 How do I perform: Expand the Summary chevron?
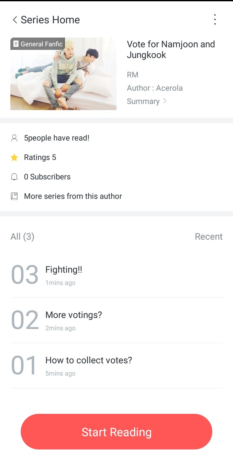[x=165, y=101]
